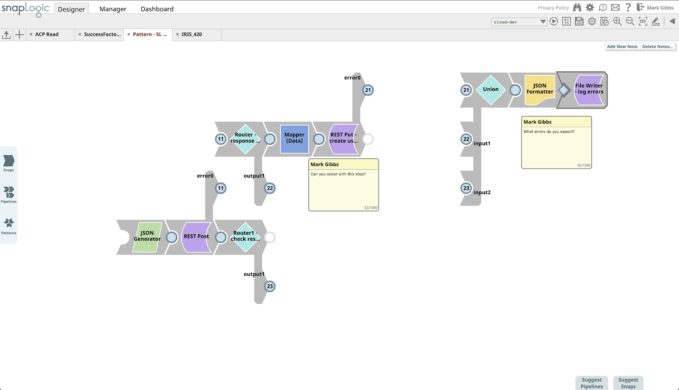The width and height of the screenshot is (679, 390).
Task: Close the IRIS_420 tab
Action: click(x=177, y=34)
